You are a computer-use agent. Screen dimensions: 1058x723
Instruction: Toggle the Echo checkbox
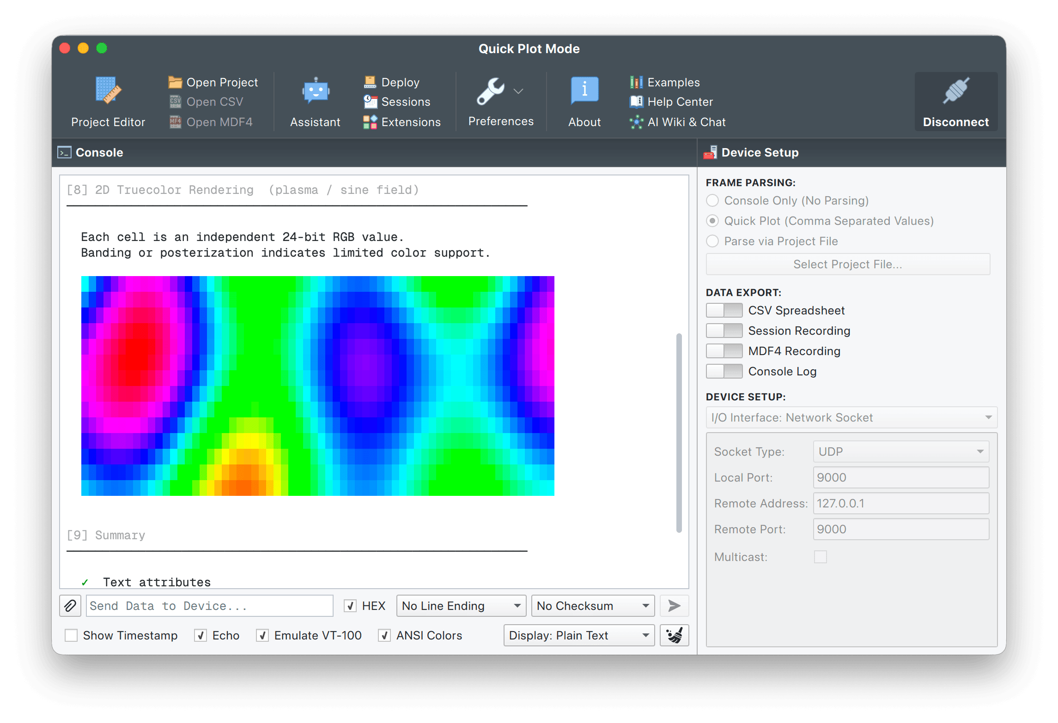click(200, 635)
